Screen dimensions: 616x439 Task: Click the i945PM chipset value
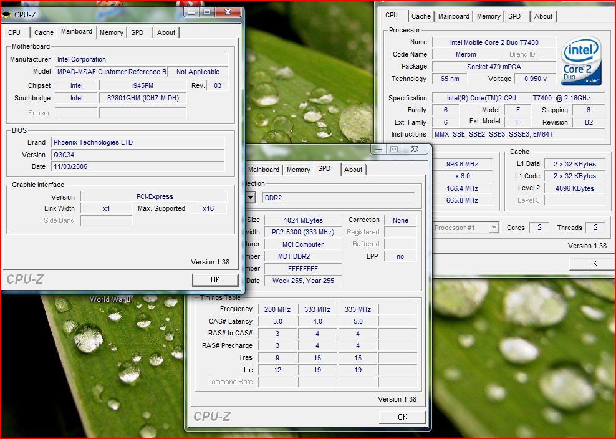click(143, 85)
